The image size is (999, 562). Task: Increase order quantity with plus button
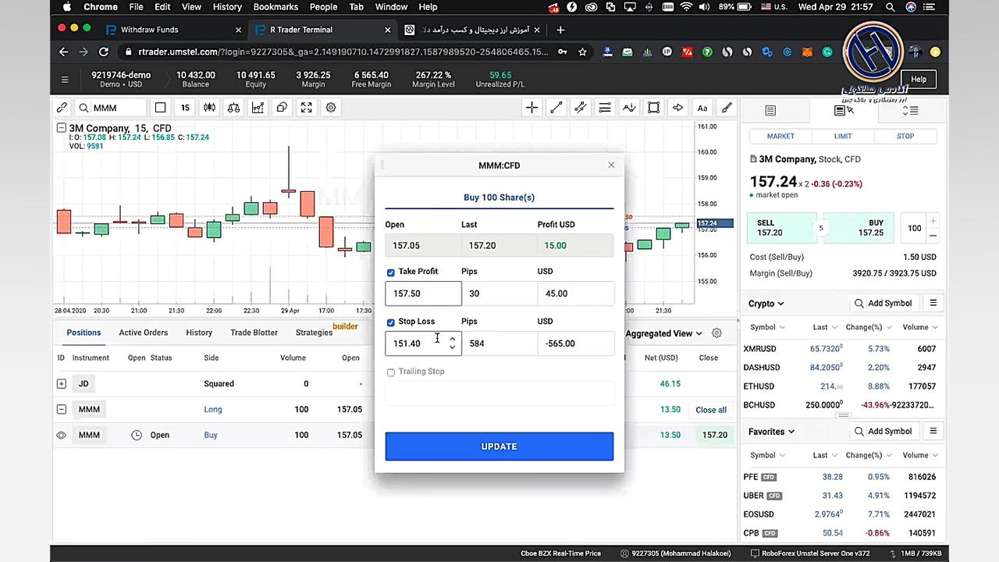933,222
